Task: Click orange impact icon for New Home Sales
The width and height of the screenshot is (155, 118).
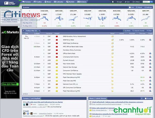Action: coord(57,64)
